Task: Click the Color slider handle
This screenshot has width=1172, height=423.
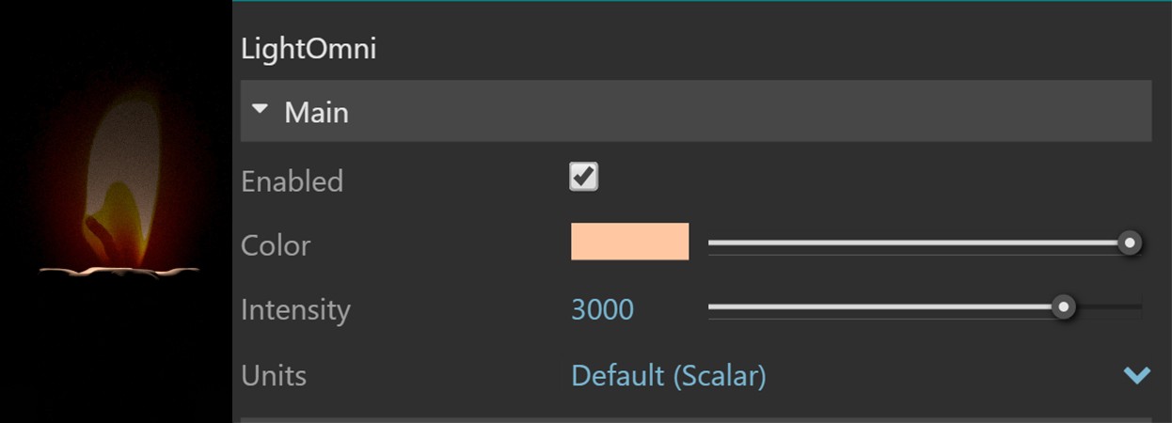Action: click(1130, 243)
